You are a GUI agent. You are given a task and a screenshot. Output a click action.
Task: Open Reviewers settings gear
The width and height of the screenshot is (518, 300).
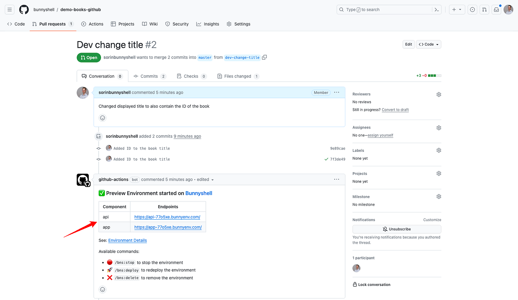click(x=439, y=94)
